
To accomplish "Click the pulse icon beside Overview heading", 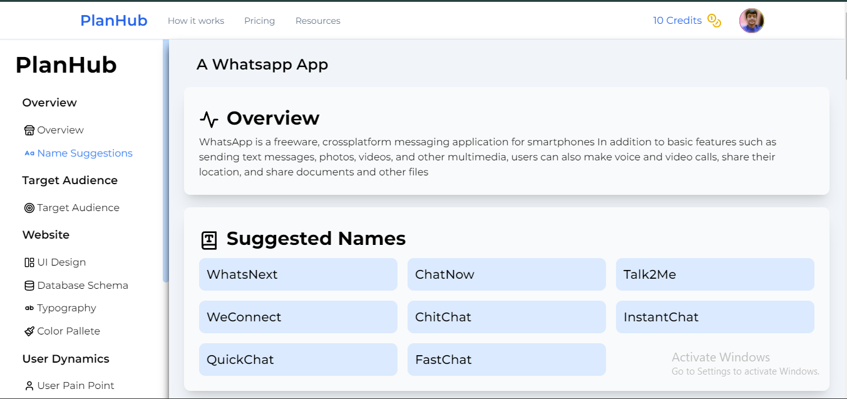I will coord(209,119).
